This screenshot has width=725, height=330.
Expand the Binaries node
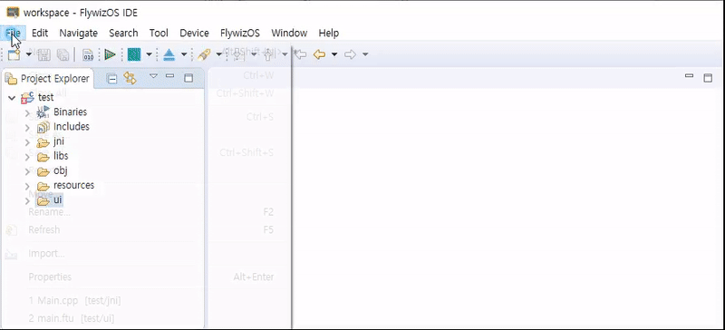coord(27,112)
